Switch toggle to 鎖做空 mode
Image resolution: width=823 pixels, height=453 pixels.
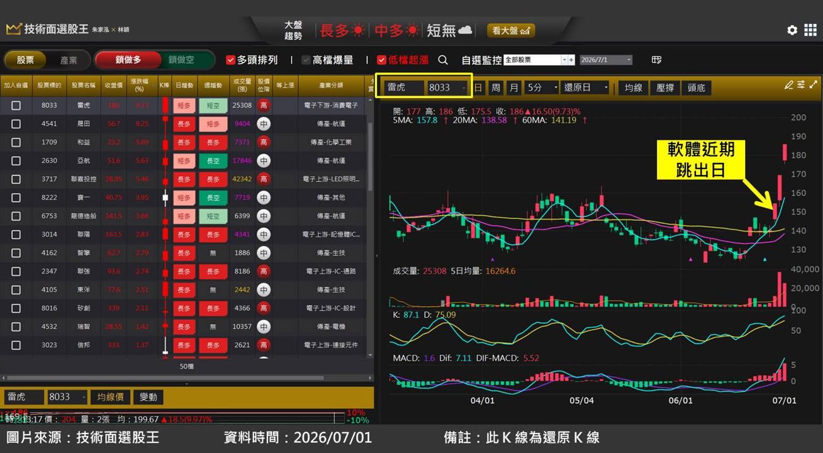click(181, 60)
